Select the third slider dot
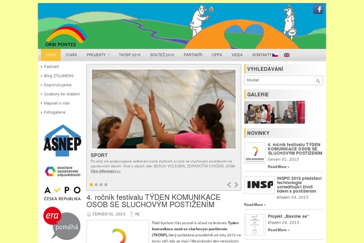The image size is (364, 243). [101, 185]
